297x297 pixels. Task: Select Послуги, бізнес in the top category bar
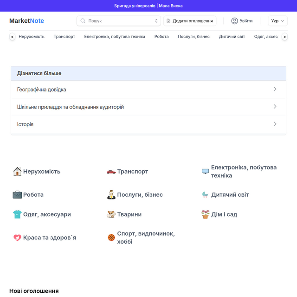(x=194, y=37)
